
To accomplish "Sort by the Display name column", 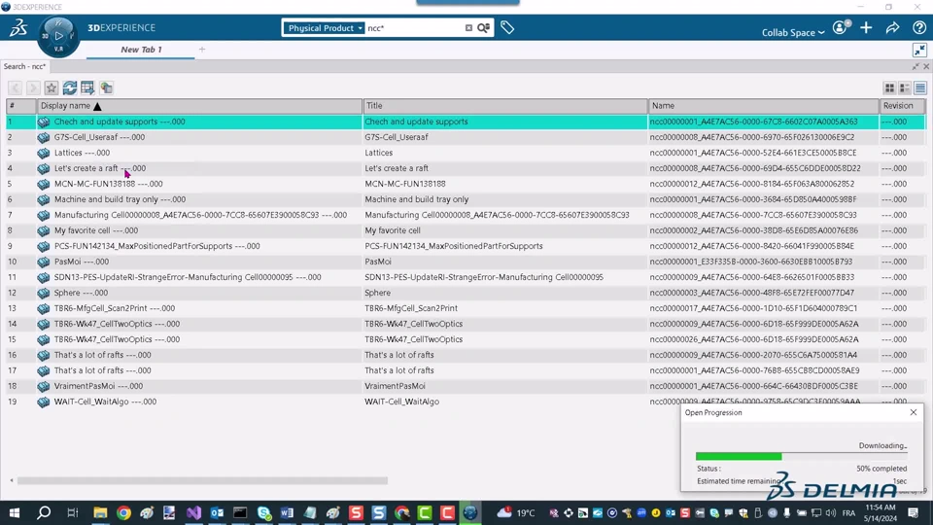I will coord(199,105).
